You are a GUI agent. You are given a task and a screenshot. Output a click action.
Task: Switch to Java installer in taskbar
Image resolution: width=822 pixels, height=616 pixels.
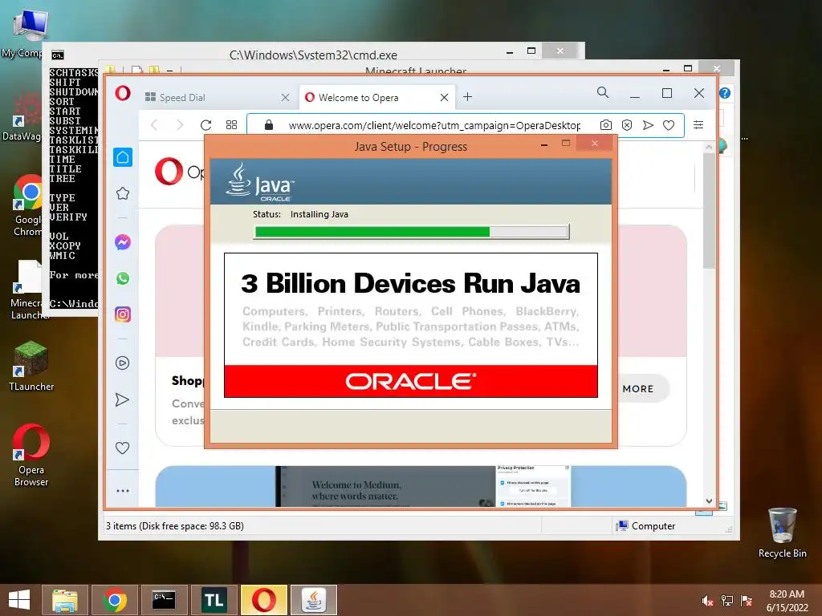314,600
